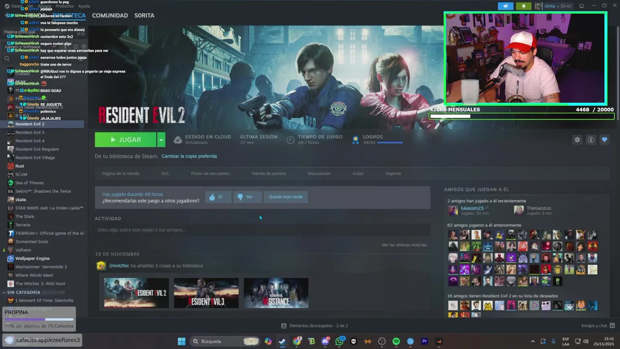Open Discord from the taskbar
Viewport: 620px width, 349px height.
click(x=325, y=341)
